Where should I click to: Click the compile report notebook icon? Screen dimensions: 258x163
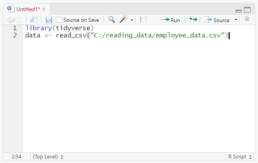143,20
